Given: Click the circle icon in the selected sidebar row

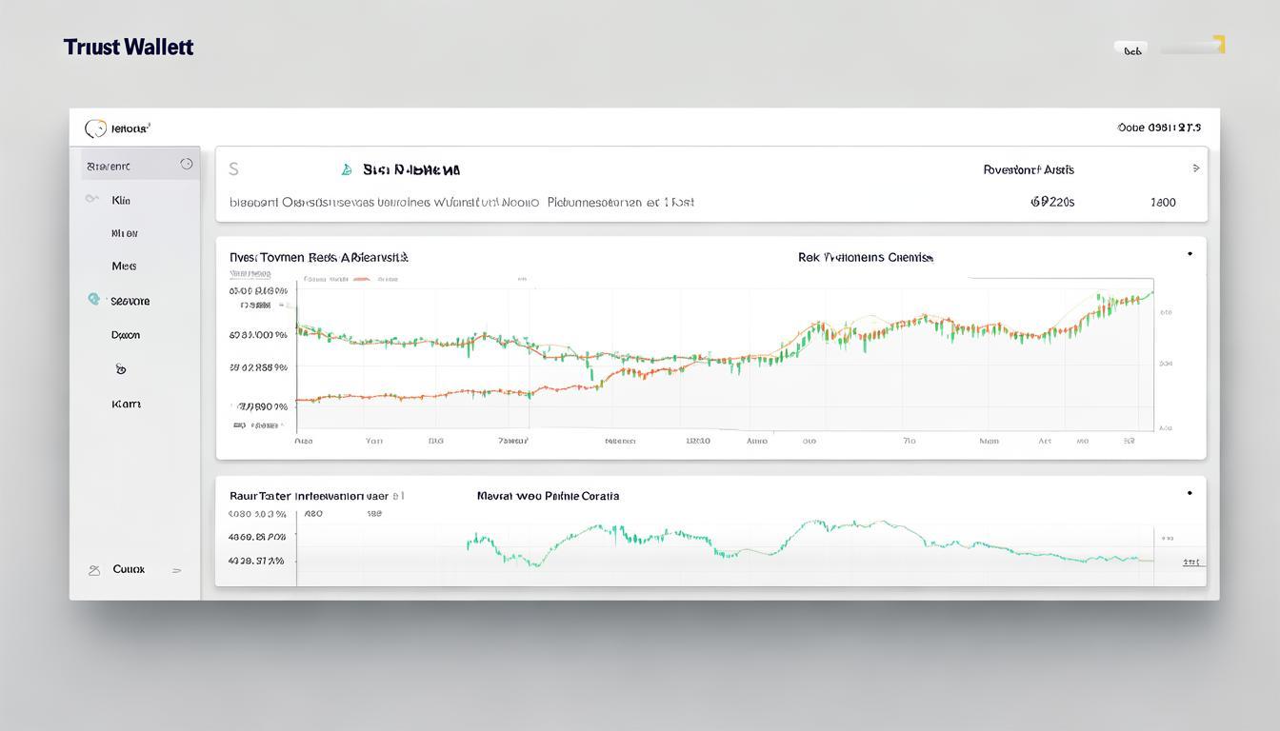Looking at the screenshot, I should (x=187, y=165).
